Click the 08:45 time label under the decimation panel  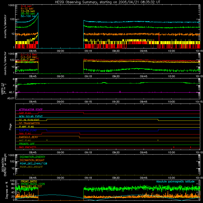[33, 178]
